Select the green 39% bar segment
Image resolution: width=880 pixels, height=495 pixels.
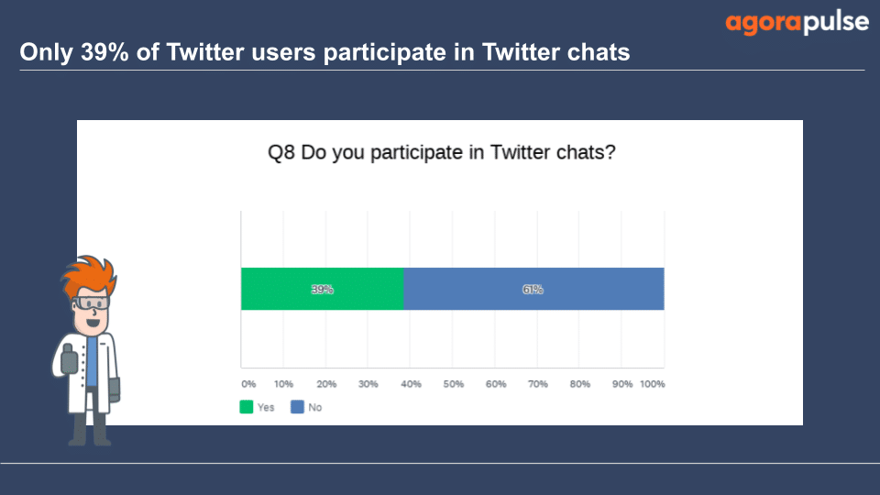pos(322,289)
